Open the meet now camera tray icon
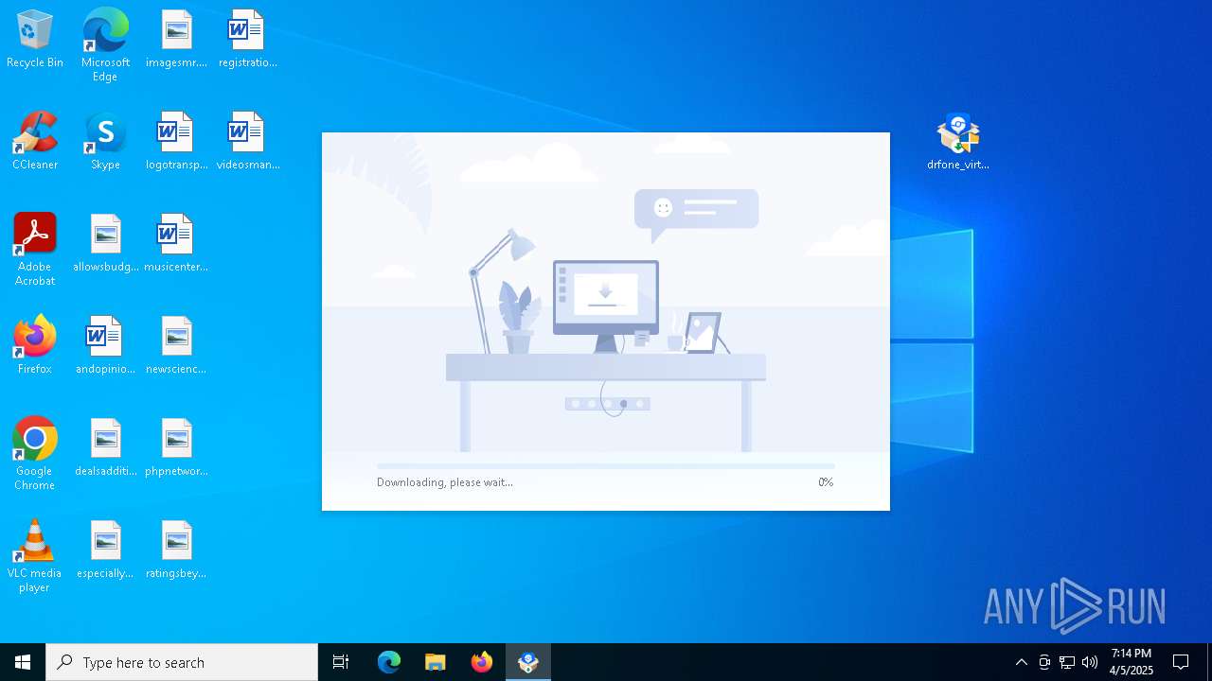This screenshot has height=681, width=1212. (1044, 662)
